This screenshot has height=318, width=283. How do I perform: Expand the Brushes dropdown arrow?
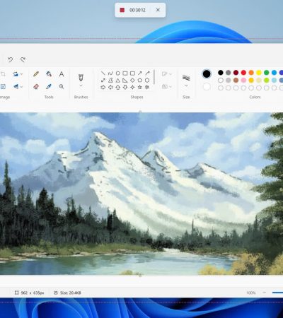(x=81, y=86)
